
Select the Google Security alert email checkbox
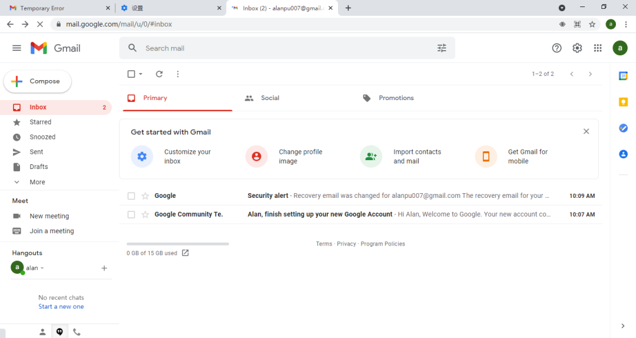[131, 196]
